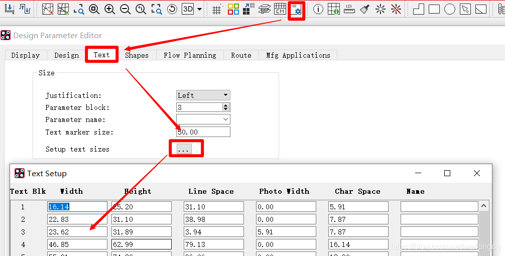Select the Shape Add polygon tool
This screenshot has width=505, height=256.
418,9
